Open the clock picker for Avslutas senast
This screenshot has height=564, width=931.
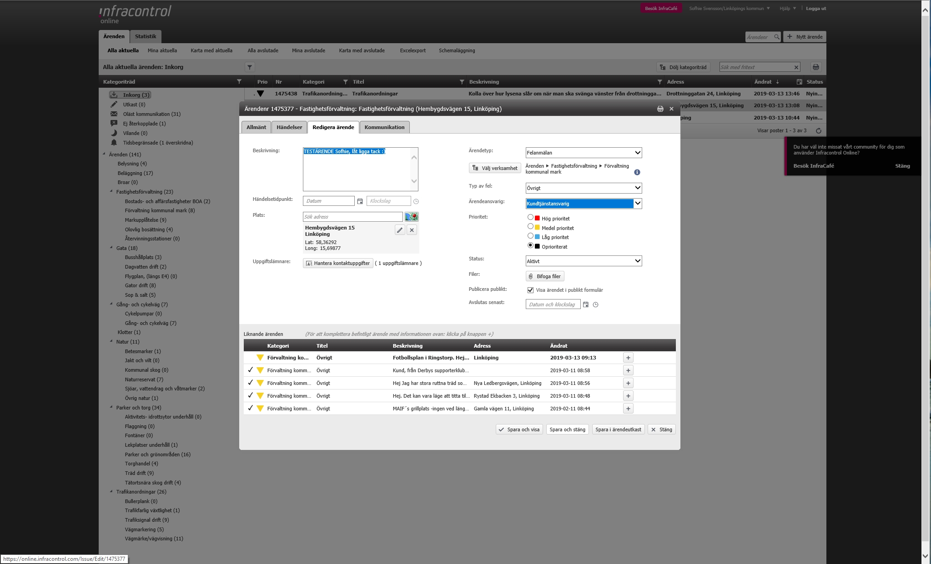point(595,305)
